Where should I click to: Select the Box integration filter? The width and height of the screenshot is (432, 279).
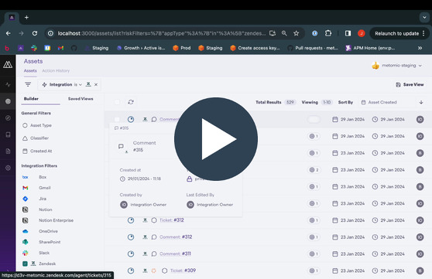(x=34, y=177)
